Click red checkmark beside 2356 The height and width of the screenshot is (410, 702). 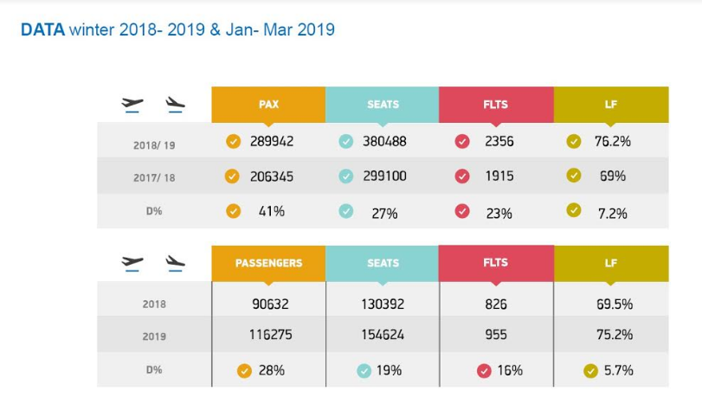tap(462, 142)
